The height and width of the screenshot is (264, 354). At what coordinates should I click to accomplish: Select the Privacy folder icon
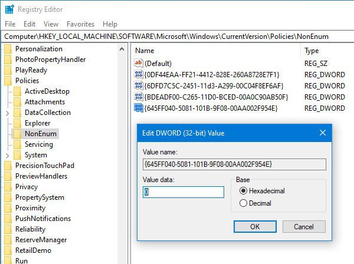click(x=8, y=187)
